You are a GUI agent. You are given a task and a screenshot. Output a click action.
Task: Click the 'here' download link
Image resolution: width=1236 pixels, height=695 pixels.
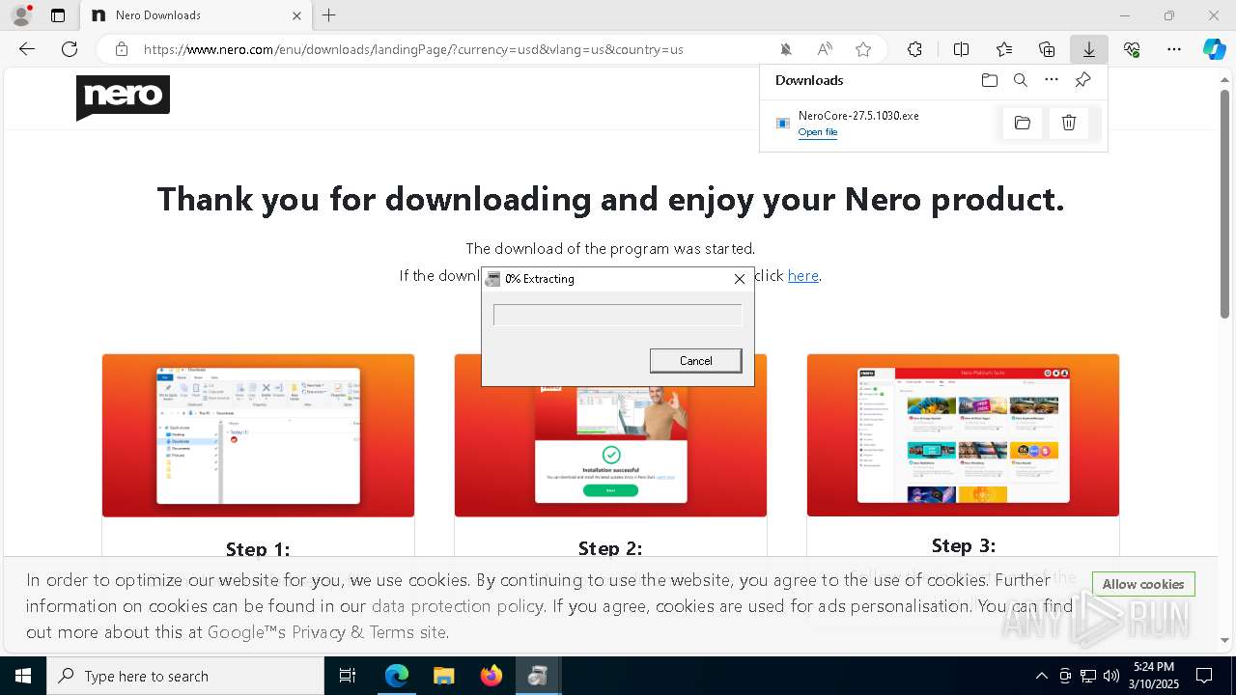803,275
